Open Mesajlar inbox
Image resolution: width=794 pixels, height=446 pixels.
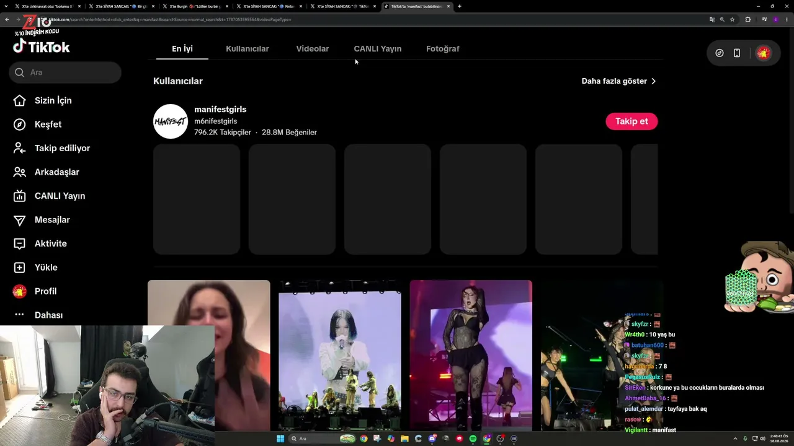coord(41,220)
